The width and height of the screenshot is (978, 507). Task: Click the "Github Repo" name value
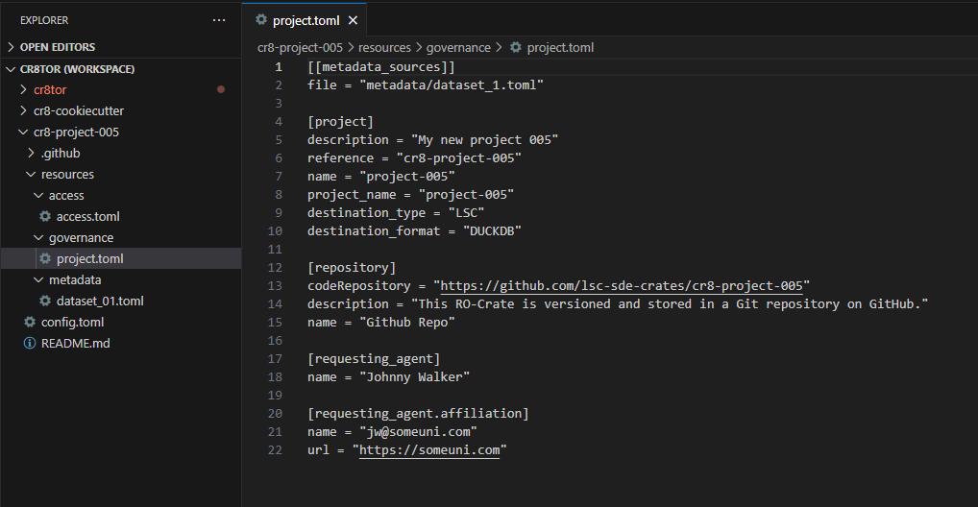[x=407, y=322]
